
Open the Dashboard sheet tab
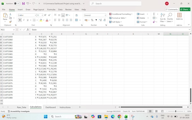coord(51,107)
